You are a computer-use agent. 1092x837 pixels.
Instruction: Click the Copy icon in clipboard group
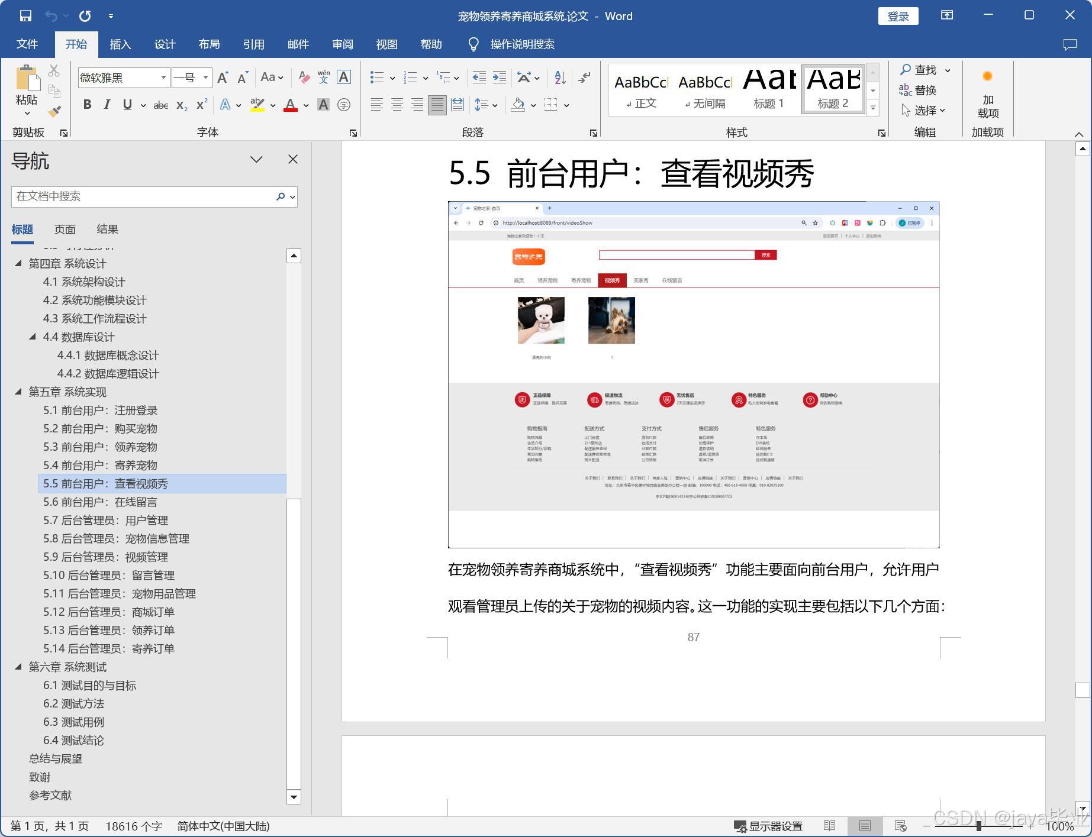tap(54, 91)
